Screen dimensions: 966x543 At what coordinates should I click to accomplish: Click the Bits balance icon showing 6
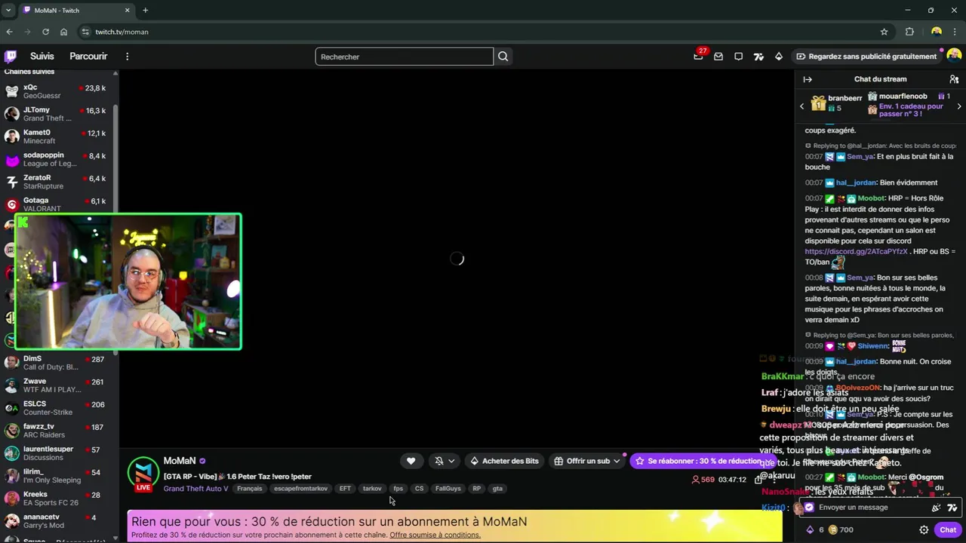point(811,529)
